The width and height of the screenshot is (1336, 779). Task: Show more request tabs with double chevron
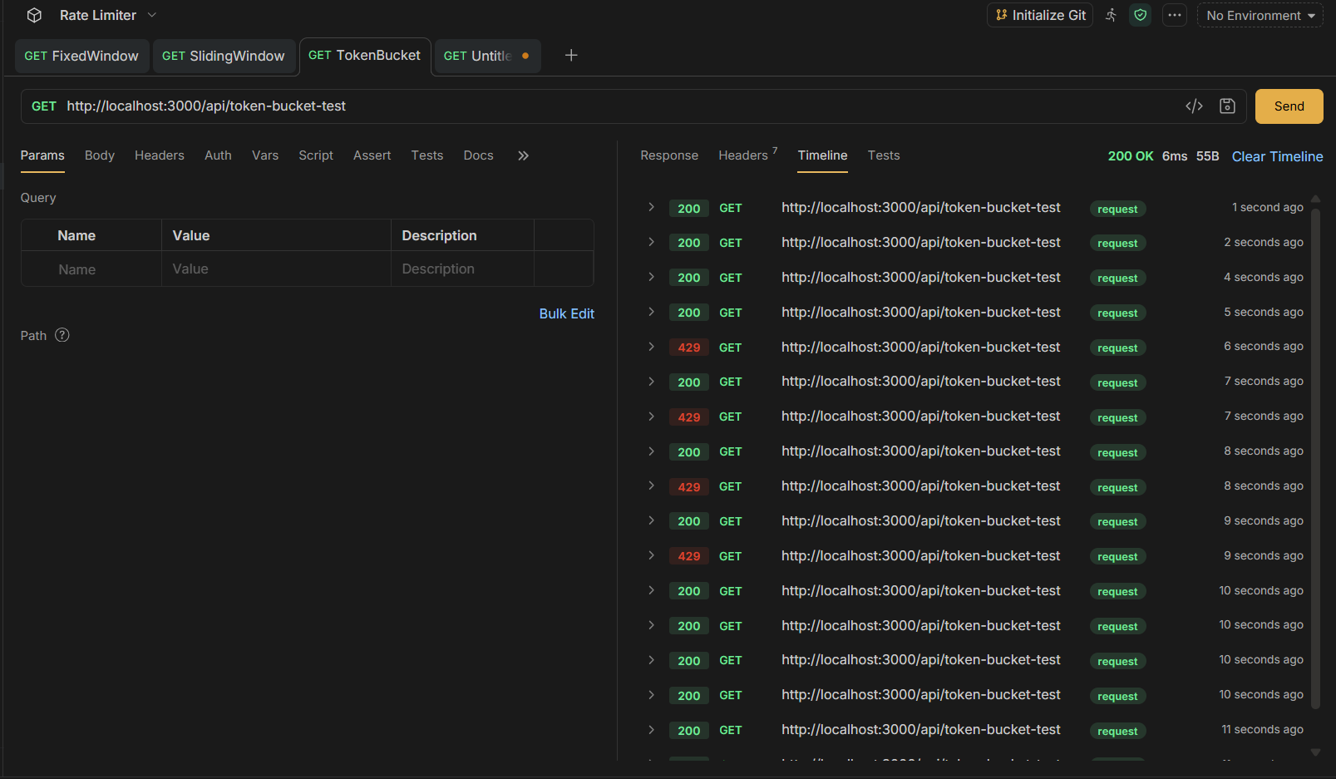coord(523,155)
